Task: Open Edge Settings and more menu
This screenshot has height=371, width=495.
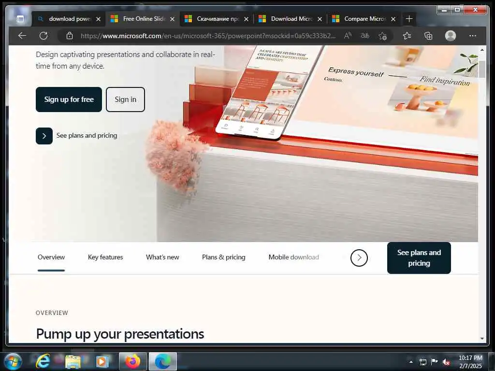Action: 473,36
